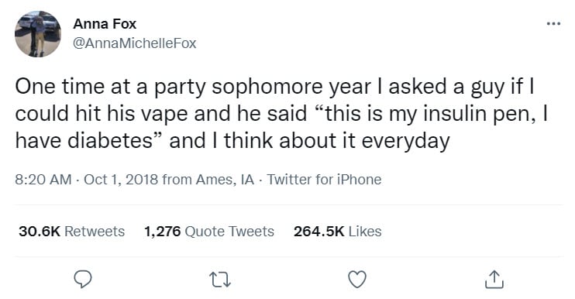See who gave the 264.5K Likes

click(337, 231)
